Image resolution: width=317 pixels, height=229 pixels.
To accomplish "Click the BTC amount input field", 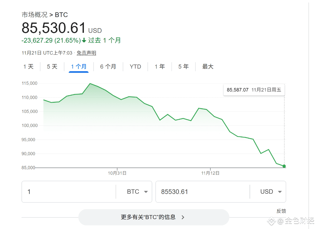I will (x=68, y=192).
